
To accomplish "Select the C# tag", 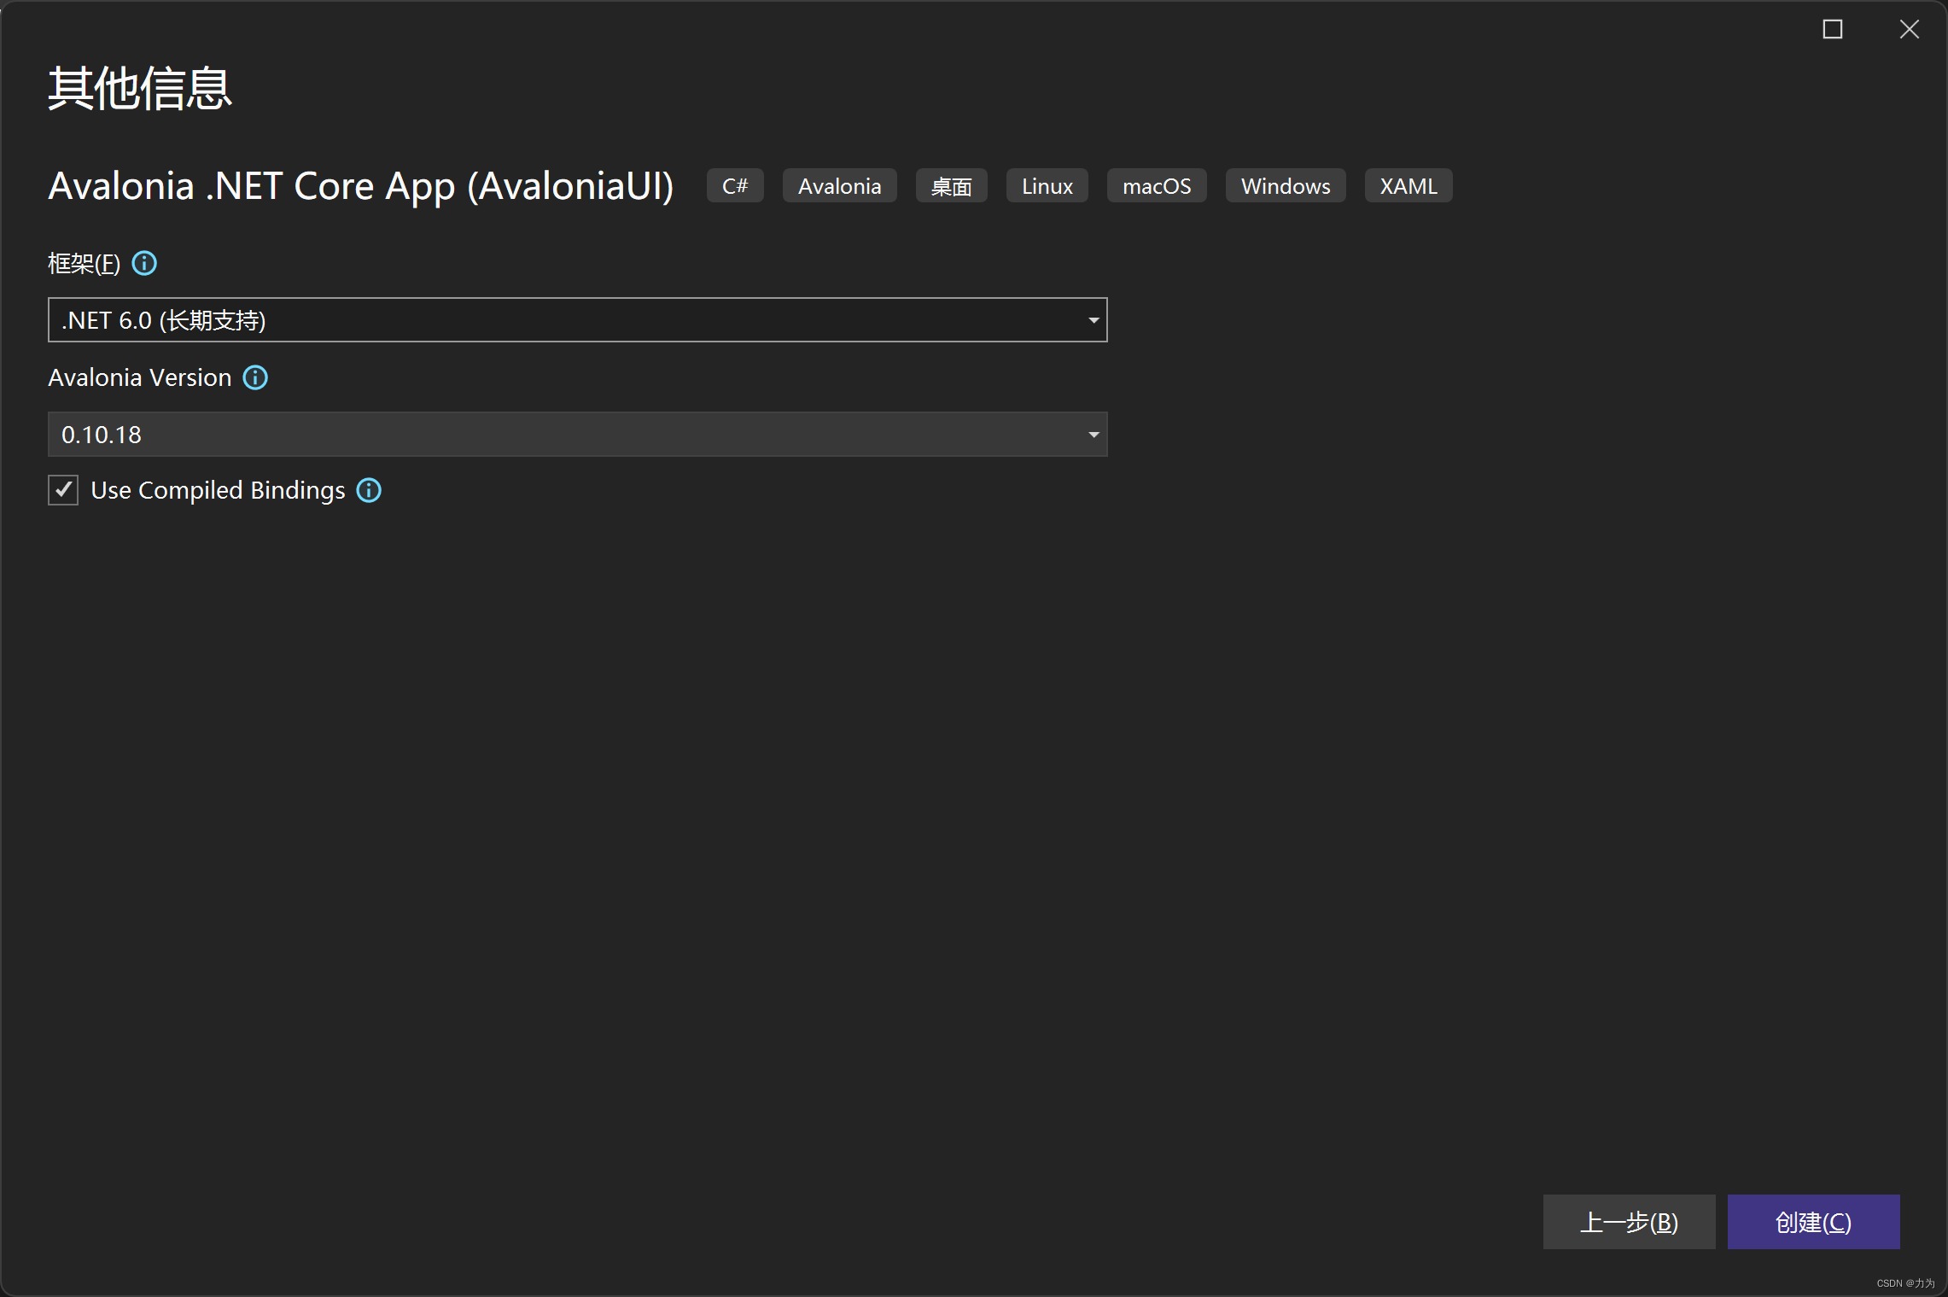I will 734,185.
